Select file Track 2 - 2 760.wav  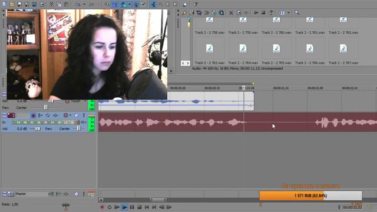276,26
